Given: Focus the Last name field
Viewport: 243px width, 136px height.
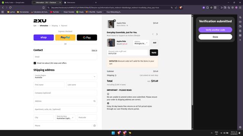Looking at the screenshot, I should point(82,85).
